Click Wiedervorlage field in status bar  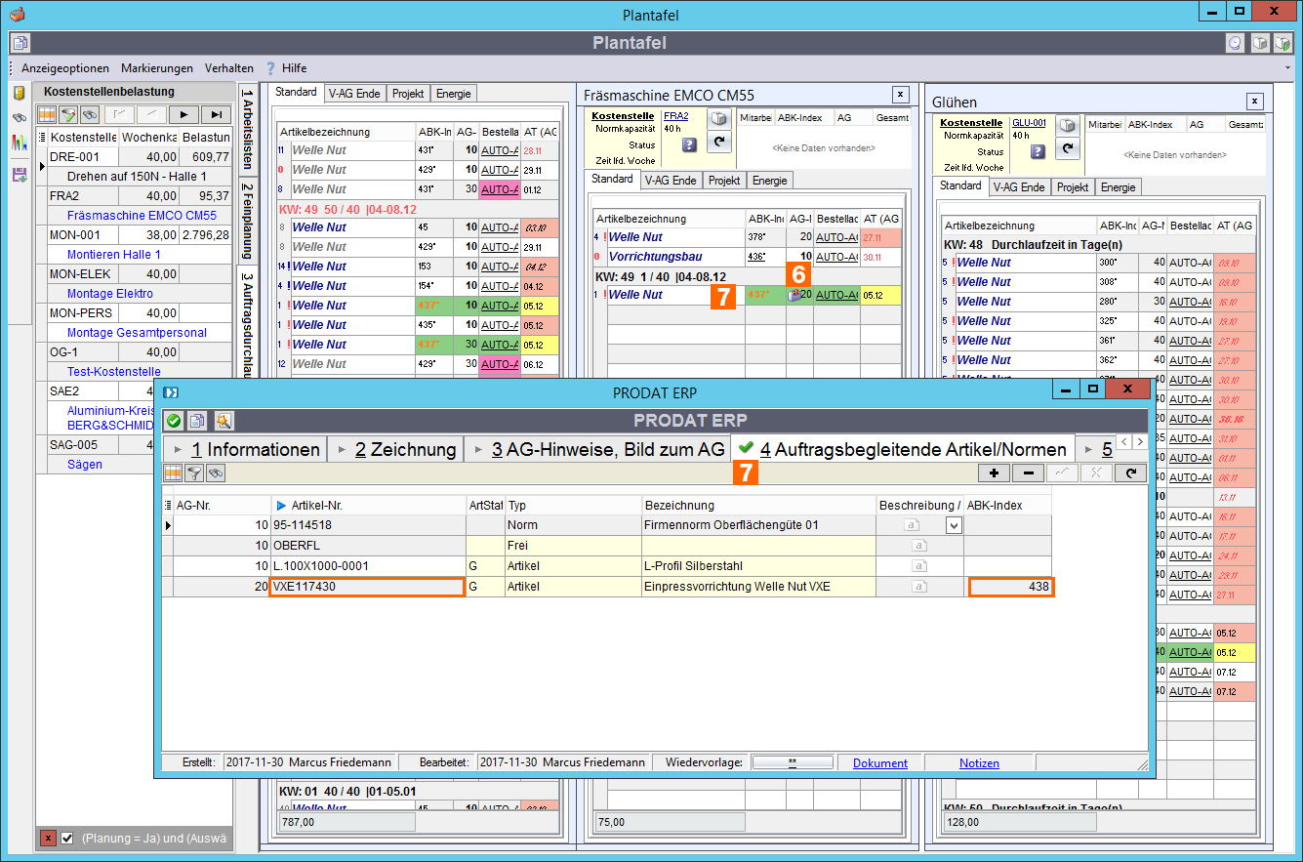(x=793, y=763)
